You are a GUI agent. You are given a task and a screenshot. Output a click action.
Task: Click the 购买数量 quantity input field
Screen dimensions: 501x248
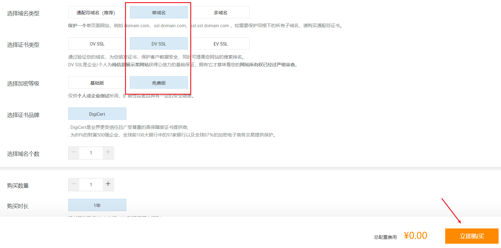pyautogui.click(x=91, y=185)
